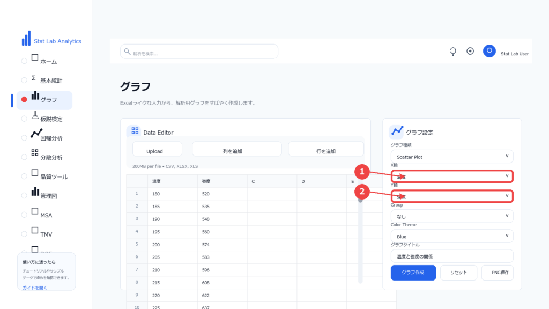The height and width of the screenshot is (309, 549).
Task: Click the data table vertical scrollbar
Action: pos(360,240)
